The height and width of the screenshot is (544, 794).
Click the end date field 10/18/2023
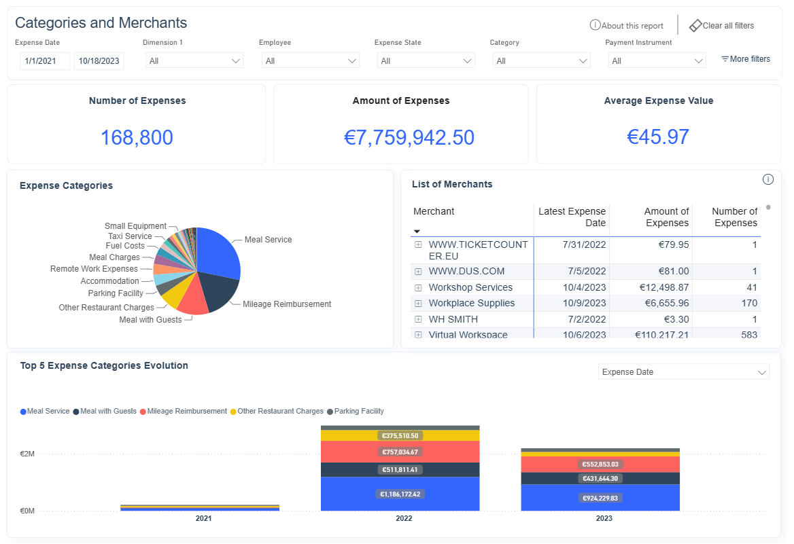tap(99, 60)
